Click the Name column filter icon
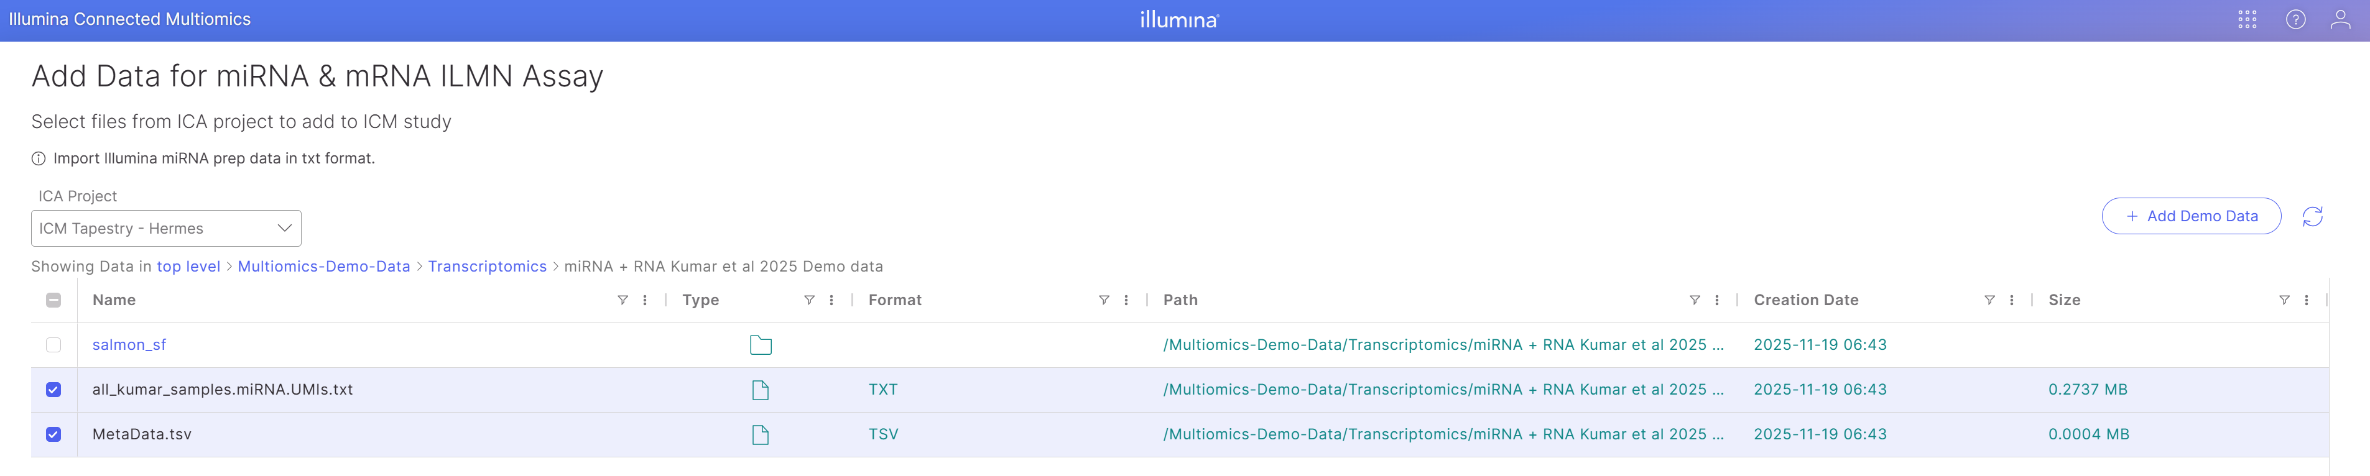Screen dimensions: 2370x476 point(623,301)
